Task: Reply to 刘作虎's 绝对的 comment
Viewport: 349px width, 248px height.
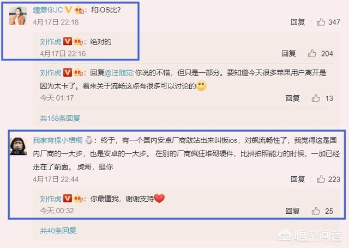Action: [x=288, y=53]
